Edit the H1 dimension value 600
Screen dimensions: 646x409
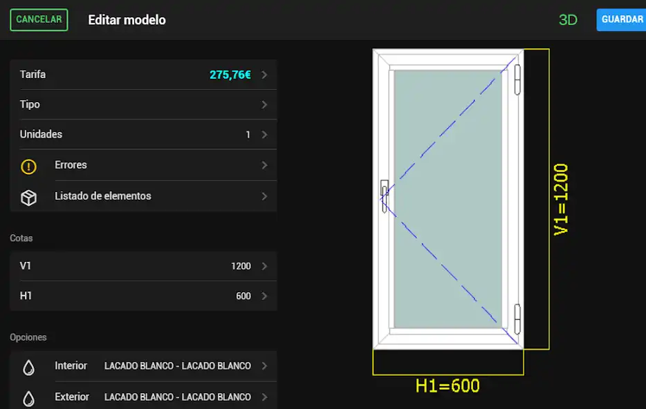[x=243, y=296]
